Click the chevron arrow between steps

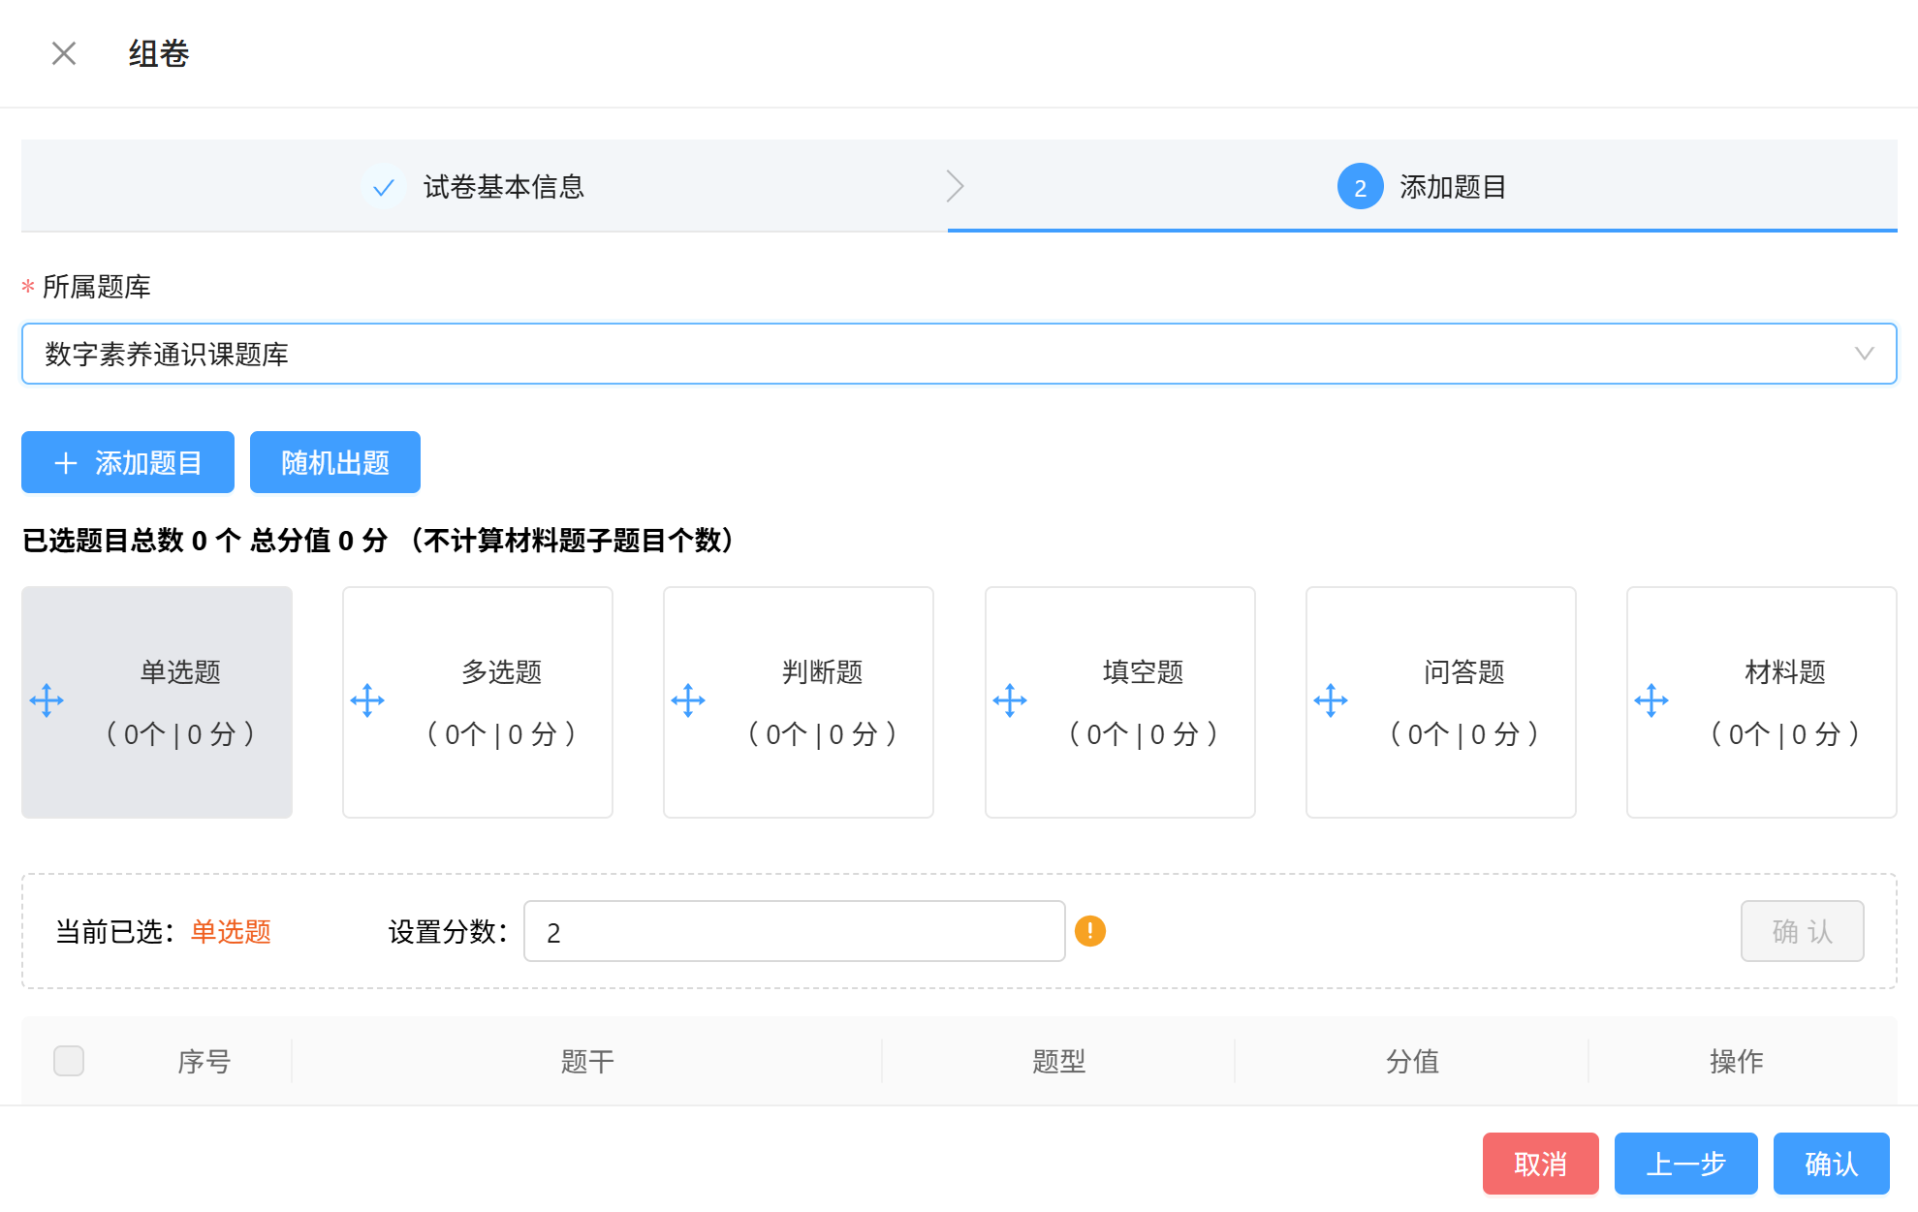point(955,186)
